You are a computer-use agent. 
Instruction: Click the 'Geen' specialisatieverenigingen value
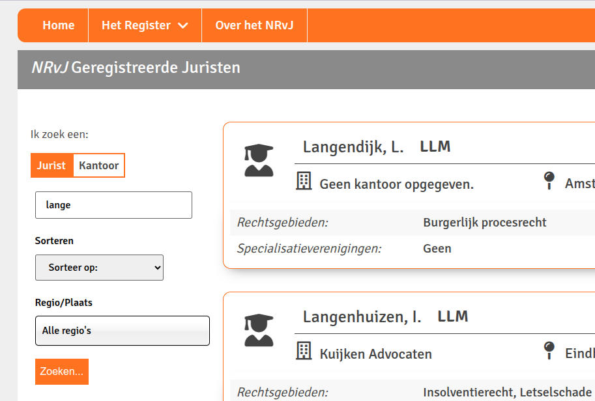(x=437, y=249)
